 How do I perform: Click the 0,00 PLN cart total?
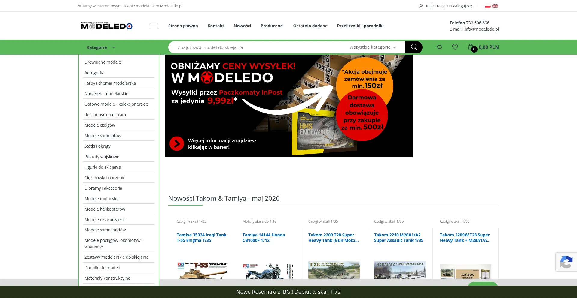tap(489, 47)
